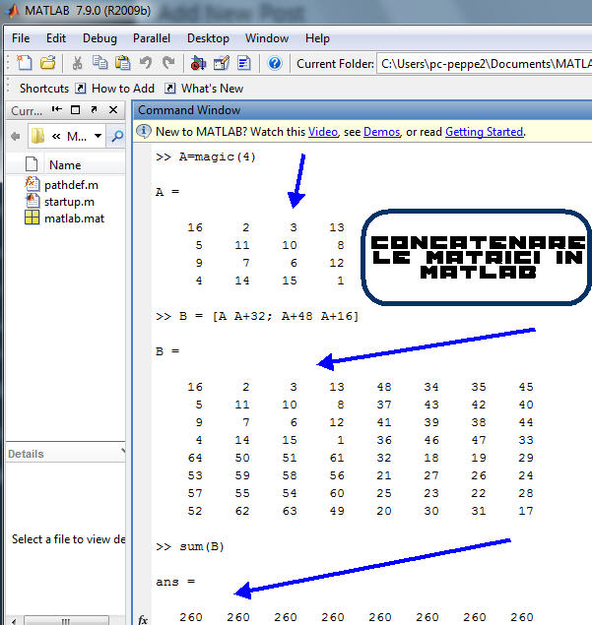The image size is (592, 625).
Task: Click the How to Add shortcut icon
Action: click(81, 88)
